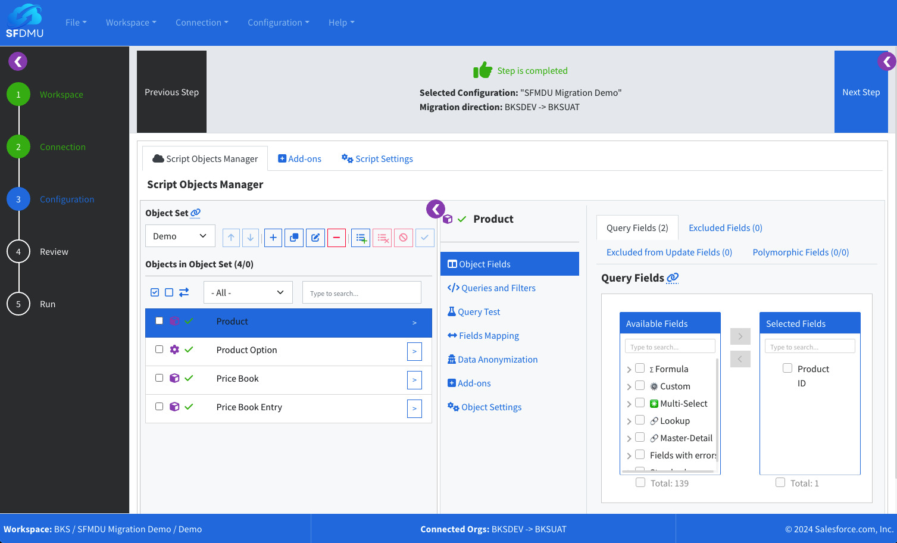Click the invert selection arrows icon
This screenshot has width=897, height=543.
(x=184, y=292)
